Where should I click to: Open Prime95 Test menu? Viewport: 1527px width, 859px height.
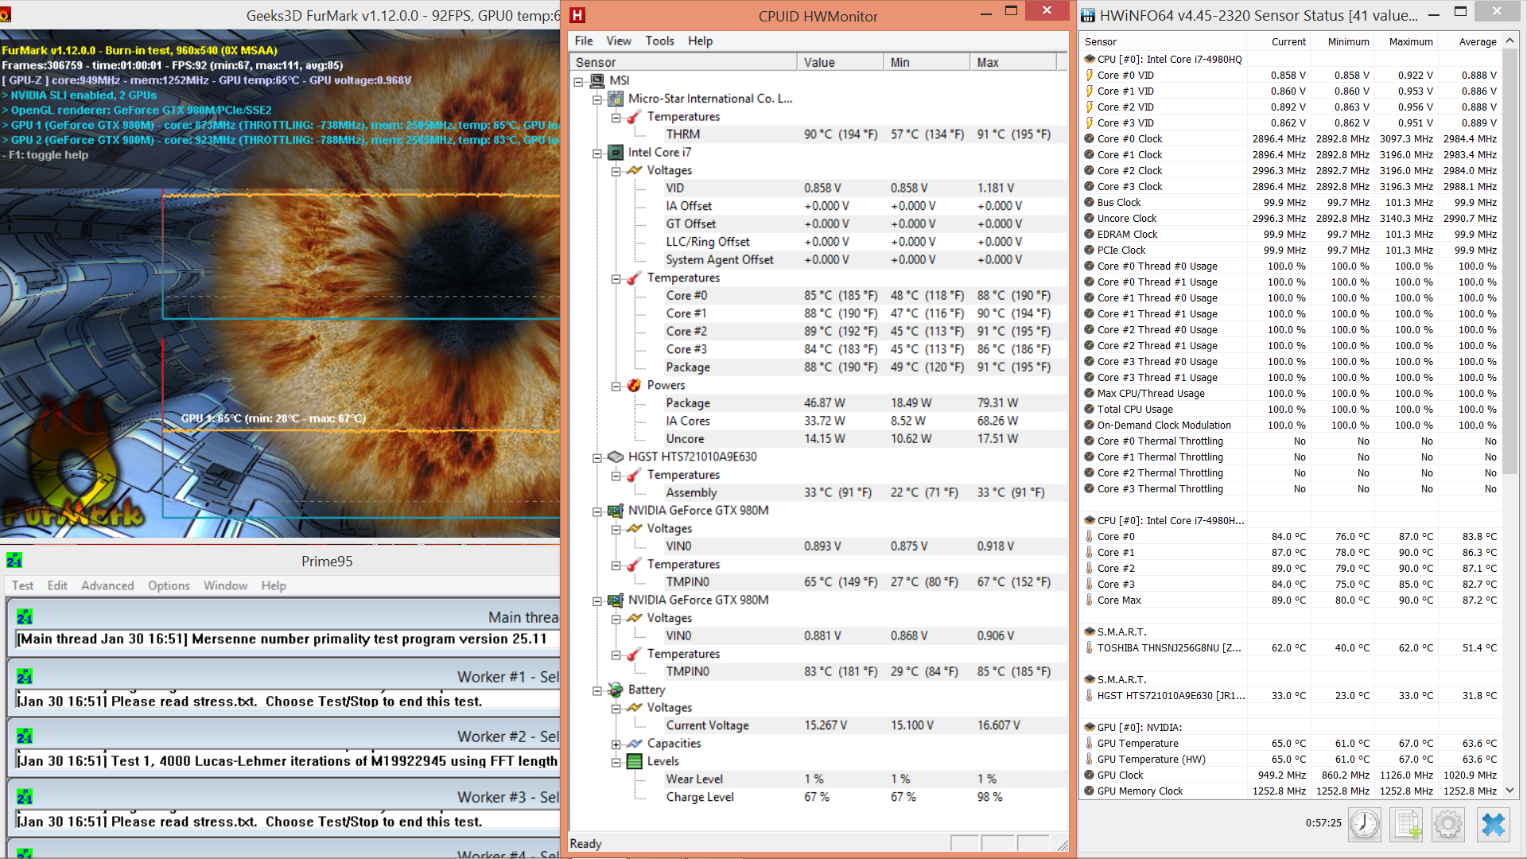tap(22, 585)
